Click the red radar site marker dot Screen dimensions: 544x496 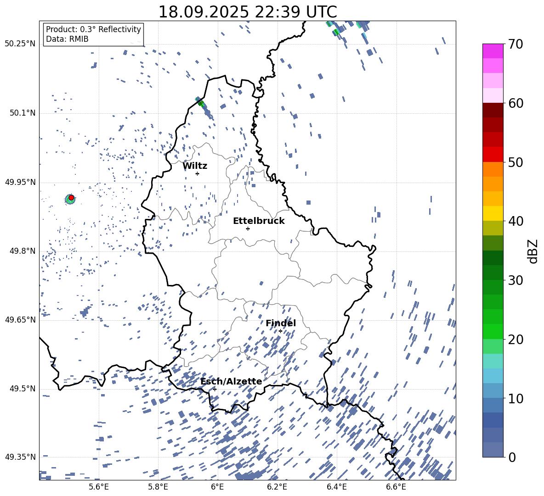point(71,198)
